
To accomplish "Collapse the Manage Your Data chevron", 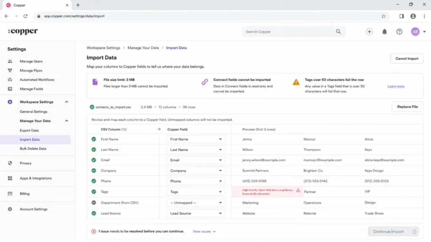I will pos(67,121).
